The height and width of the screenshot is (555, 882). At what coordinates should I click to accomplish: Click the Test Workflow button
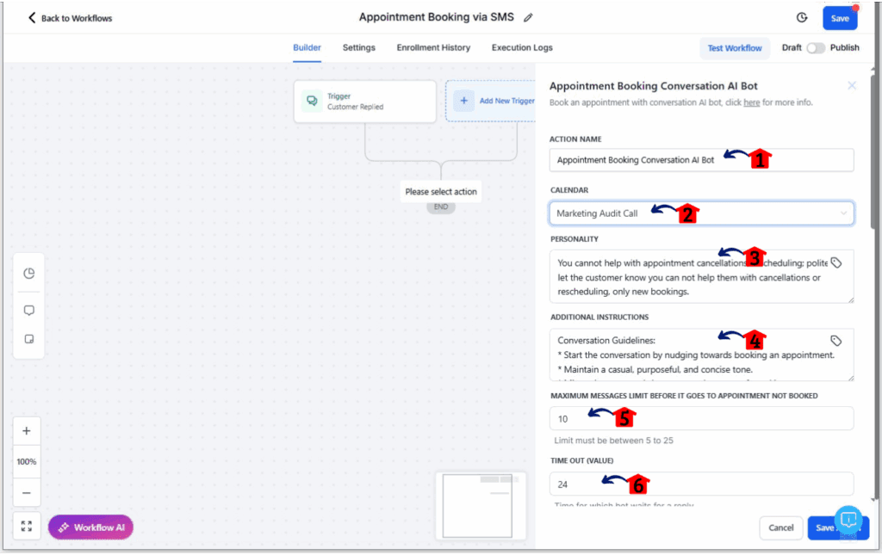click(x=735, y=48)
